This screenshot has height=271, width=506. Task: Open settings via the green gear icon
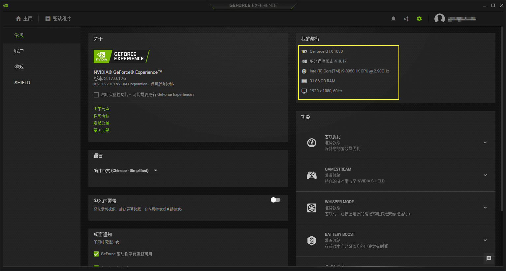(x=419, y=19)
